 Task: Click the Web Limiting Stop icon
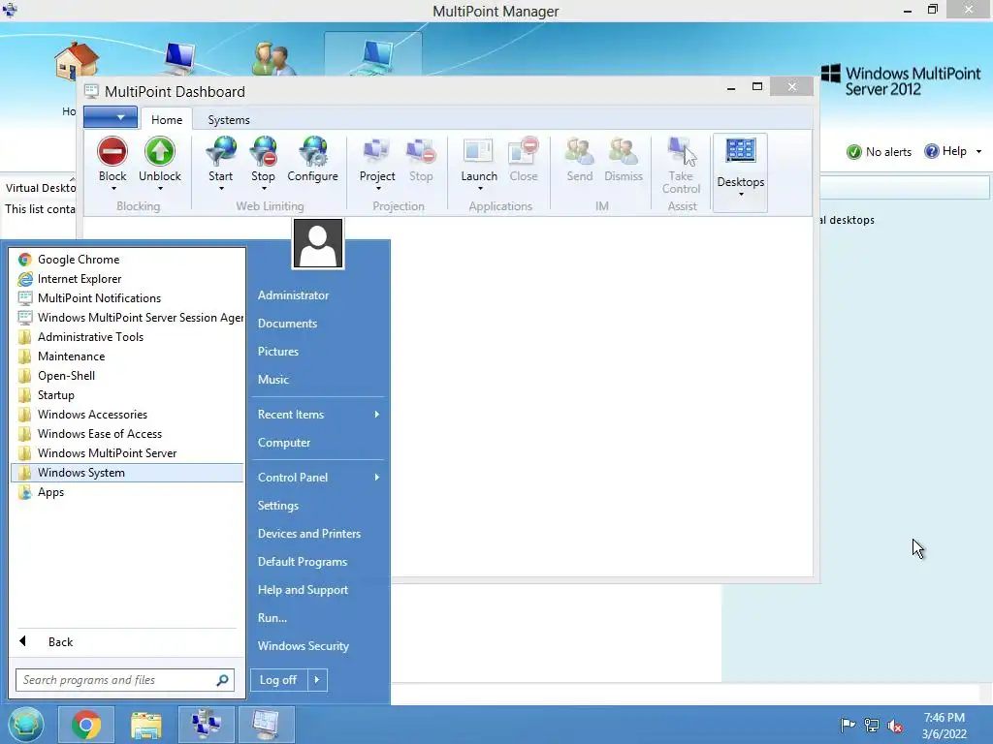coord(264,152)
